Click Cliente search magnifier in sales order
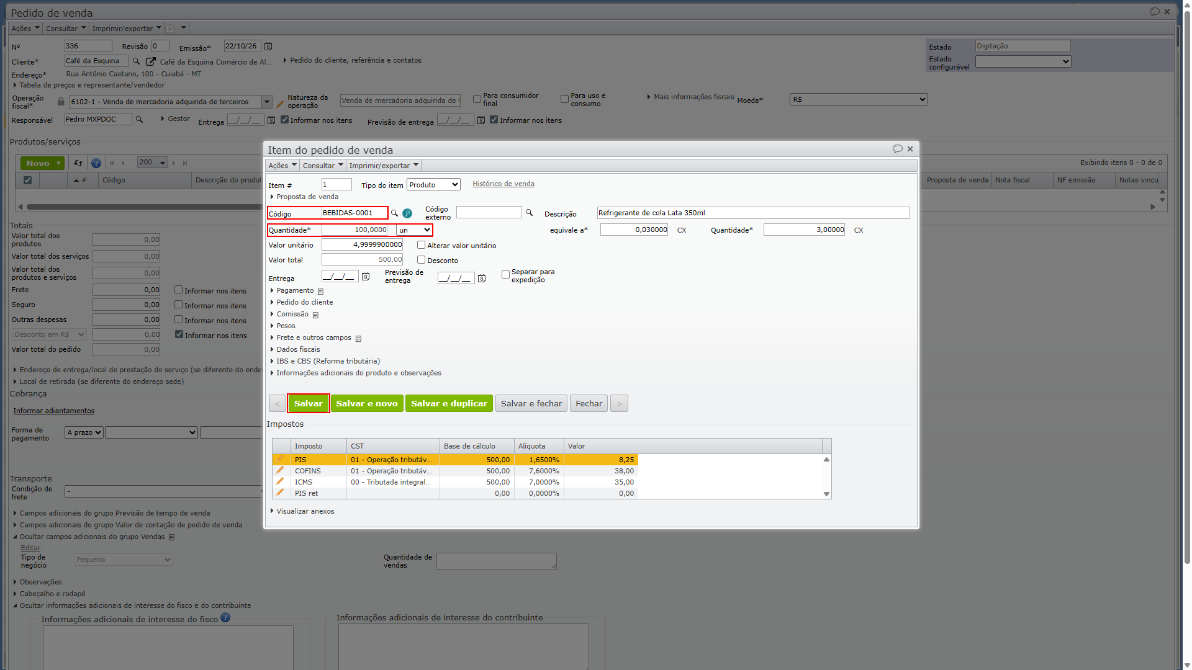Viewport: 1192px width, 670px height. point(136,61)
